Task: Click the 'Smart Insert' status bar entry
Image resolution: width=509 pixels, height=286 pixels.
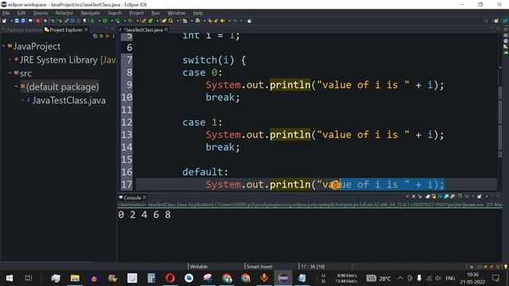Action: [259, 267]
